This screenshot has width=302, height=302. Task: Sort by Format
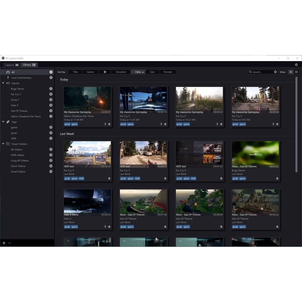(x=168, y=72)
